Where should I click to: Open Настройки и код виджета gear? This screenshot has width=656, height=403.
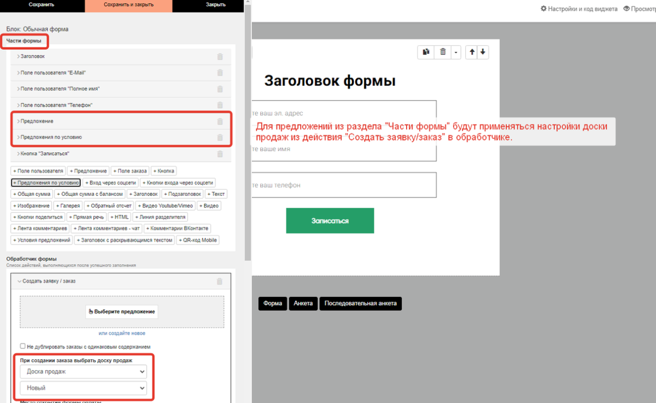pyautogui.click(x=579, y=9)
